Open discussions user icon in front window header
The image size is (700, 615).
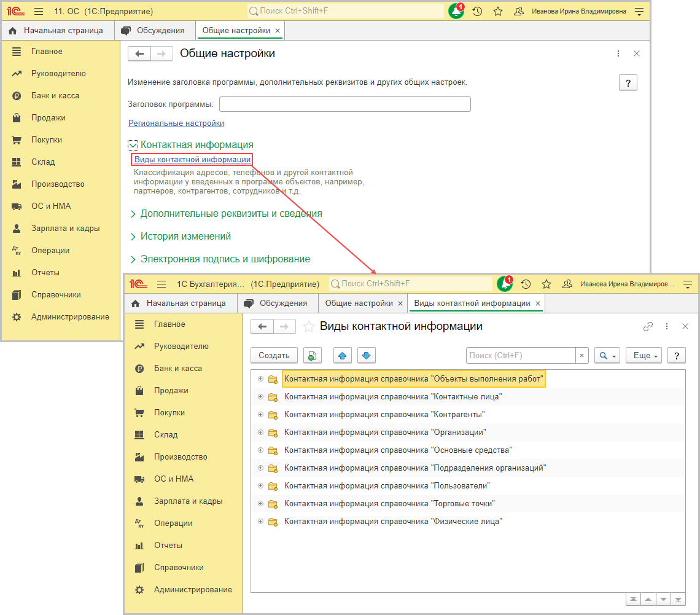point(567,284)
